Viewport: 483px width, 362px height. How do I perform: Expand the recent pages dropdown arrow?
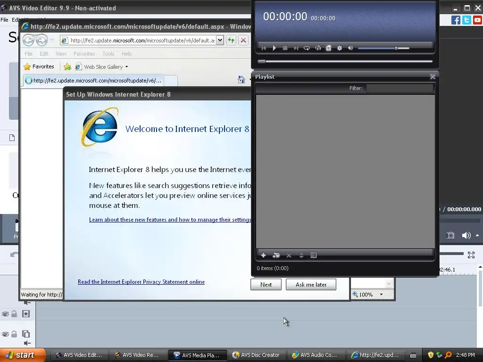click(x=52, y=41)
